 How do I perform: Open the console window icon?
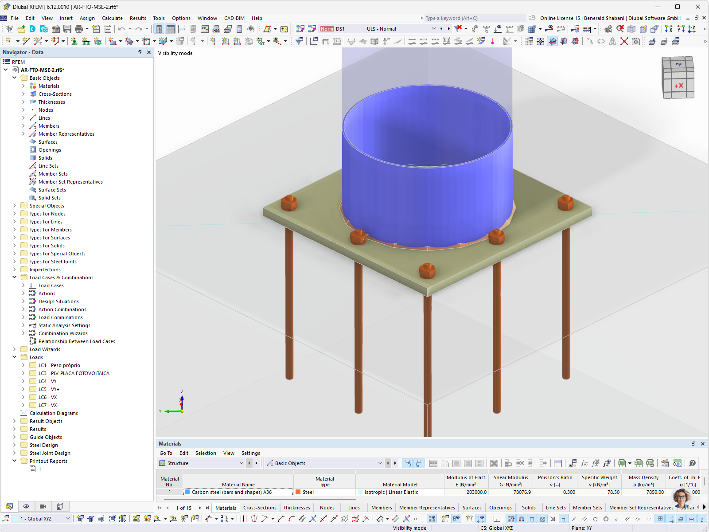204,29
